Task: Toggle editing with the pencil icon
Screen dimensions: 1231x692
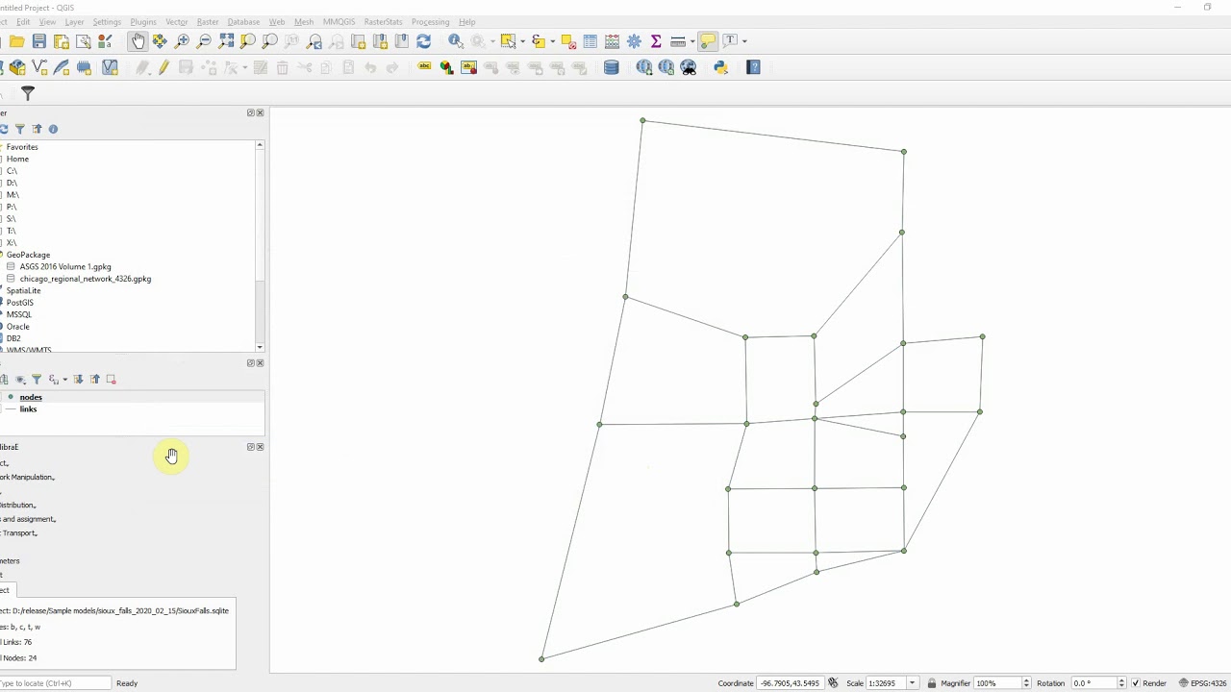Action: (x=163, y=67)
